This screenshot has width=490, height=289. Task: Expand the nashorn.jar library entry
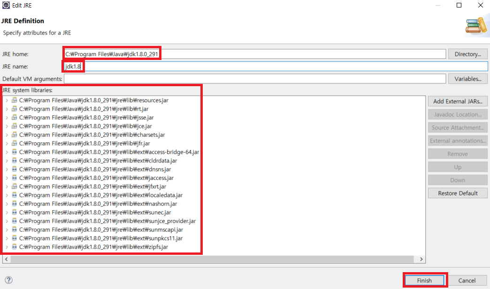coord(7,204)
